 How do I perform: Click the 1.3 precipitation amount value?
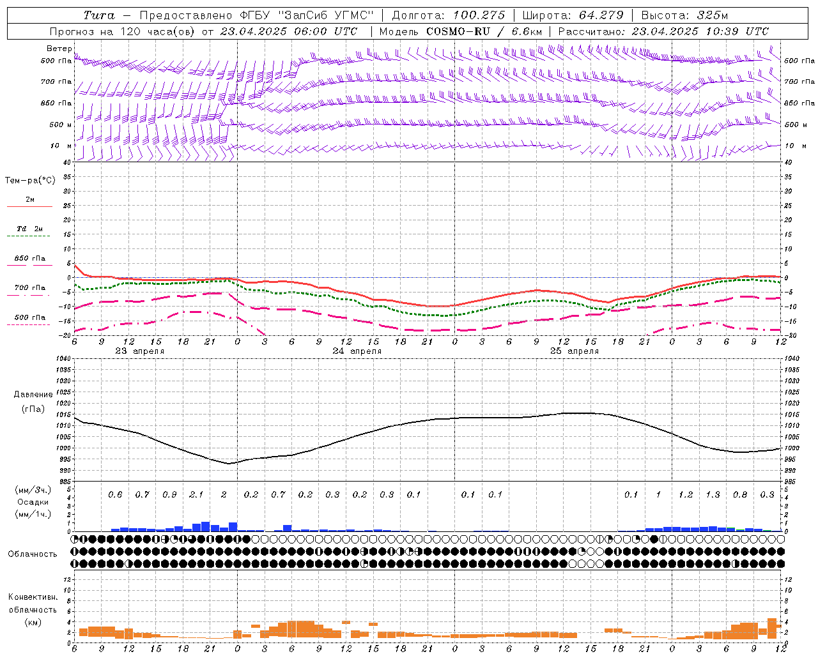[713, 494]
